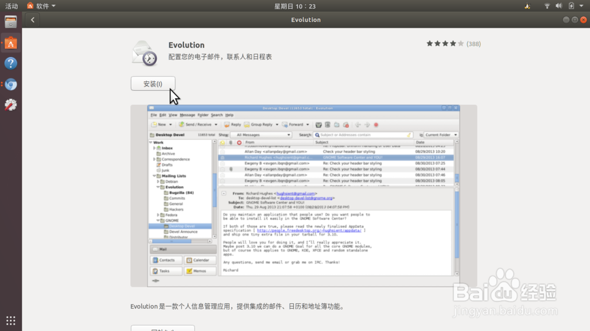Click the volume speaker icon
Image resolution: width=590 pixels, height=331 pixels.
click(x=559, y=6)
